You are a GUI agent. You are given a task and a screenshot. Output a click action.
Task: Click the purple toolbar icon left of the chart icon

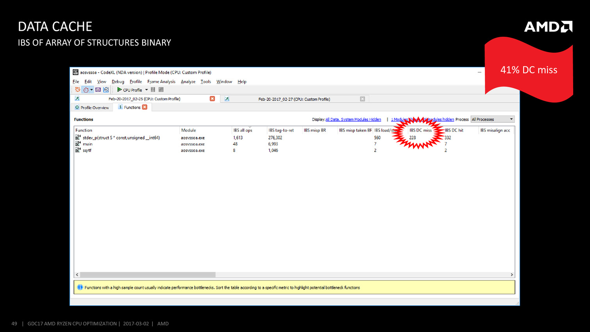click(98, 90)
